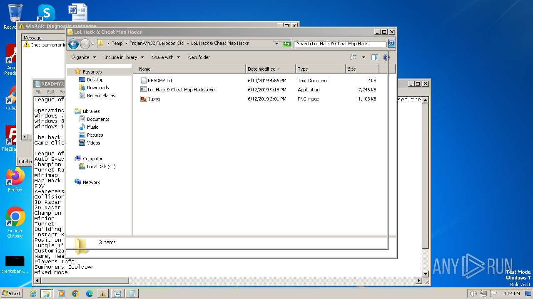The image size is (533, 299).
Task: Open Downloads in navigation pane
Action: coord(98,88)
